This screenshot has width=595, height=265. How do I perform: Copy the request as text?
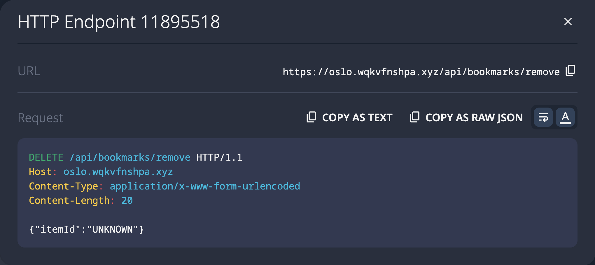point(357,117)
